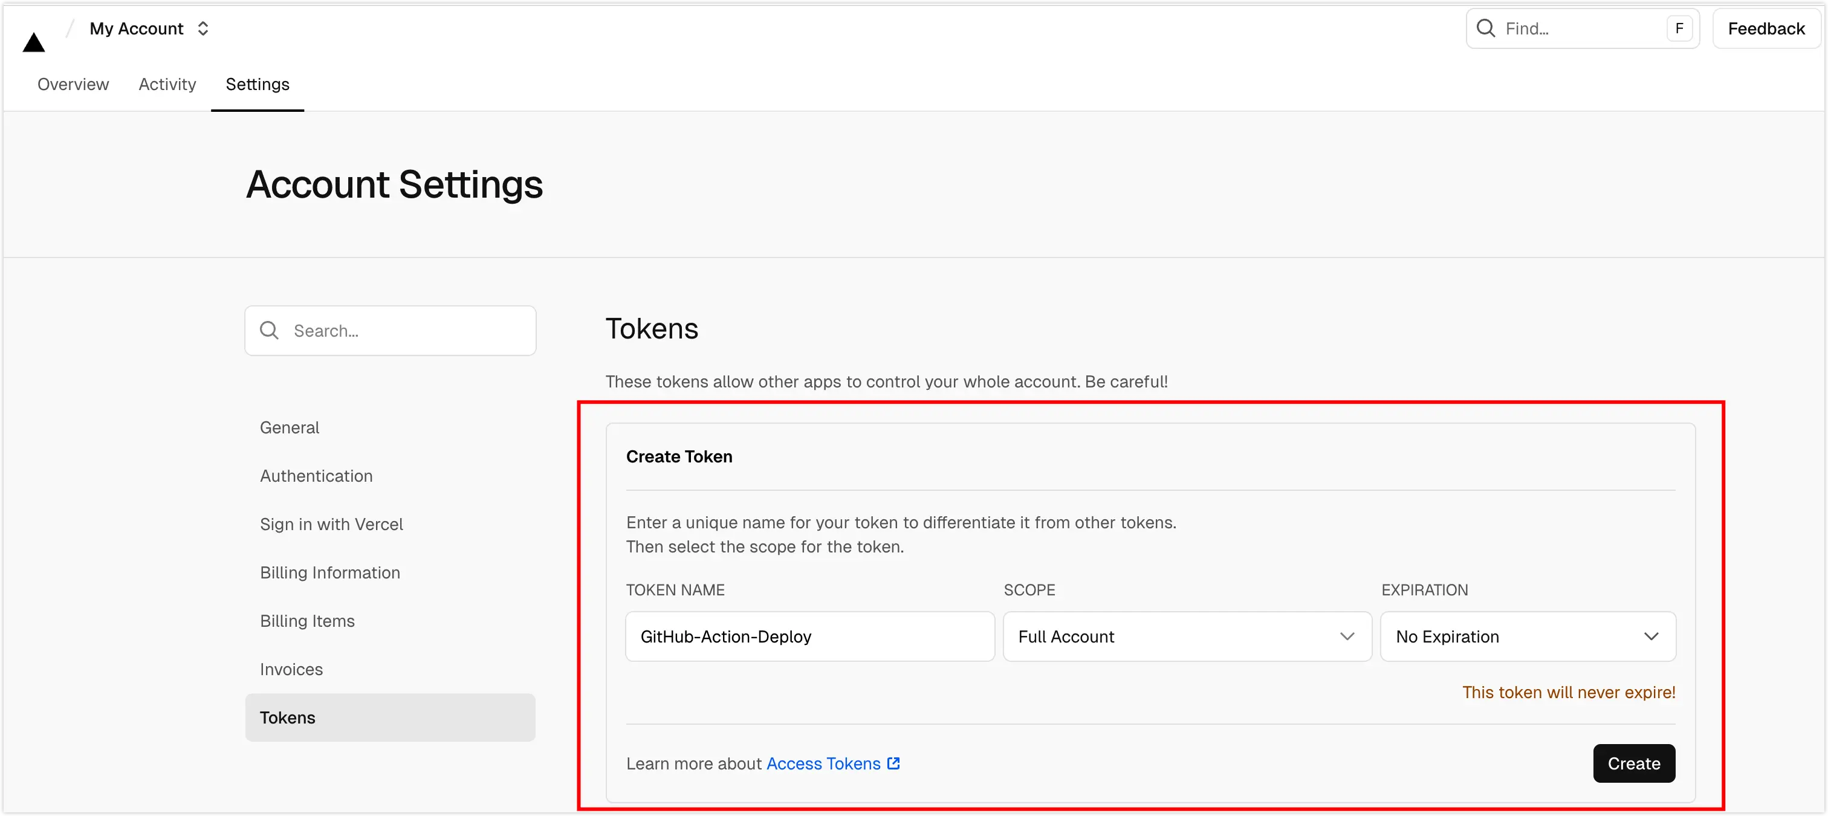Open the Feedback button

point(1766,28)
